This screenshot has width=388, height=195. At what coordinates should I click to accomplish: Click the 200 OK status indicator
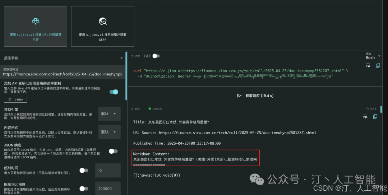click(155, 109)
